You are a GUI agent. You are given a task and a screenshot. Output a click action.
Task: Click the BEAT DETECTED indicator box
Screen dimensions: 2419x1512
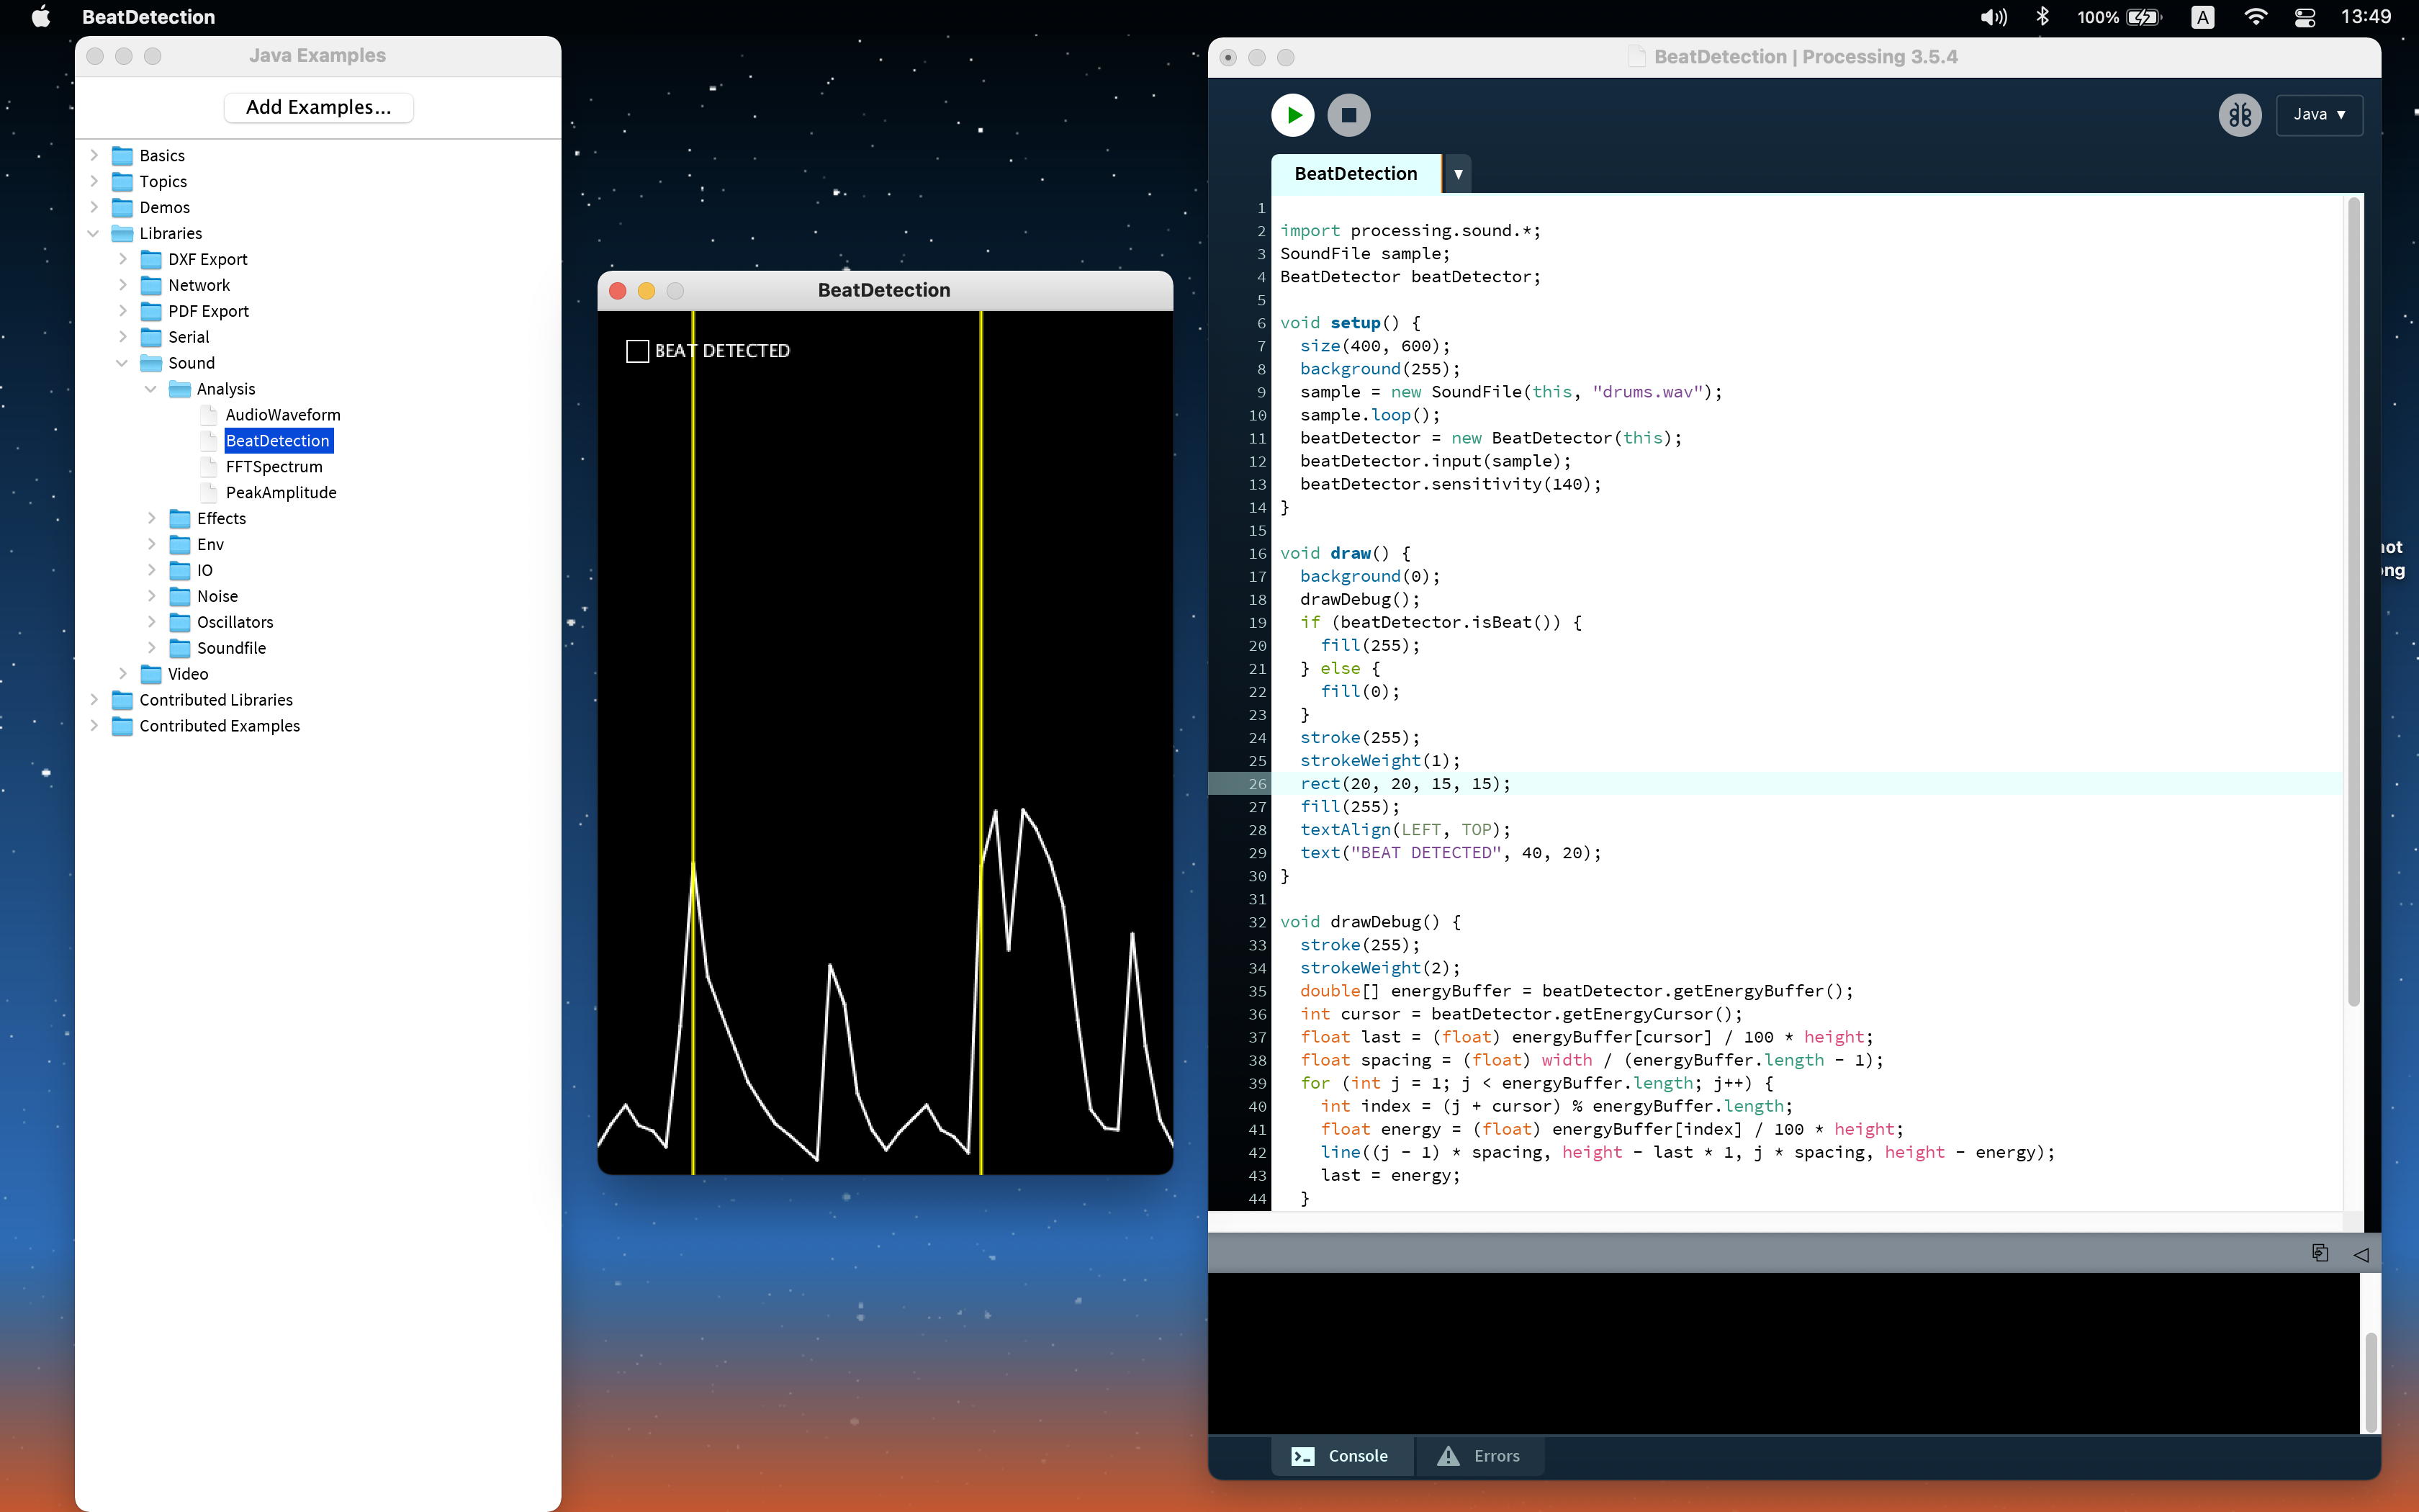point(636,351)
